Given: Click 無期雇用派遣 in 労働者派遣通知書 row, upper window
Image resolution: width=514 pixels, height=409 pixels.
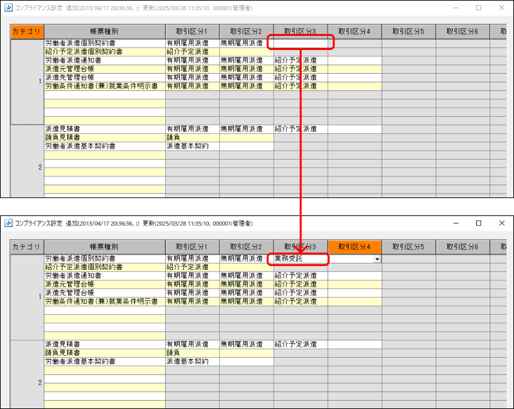Looking at the screenshot, I should click(x=247, y=60).
